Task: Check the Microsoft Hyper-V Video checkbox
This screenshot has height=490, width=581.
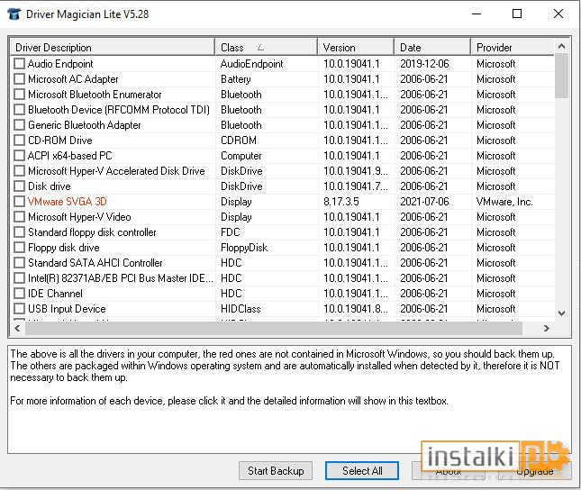Action: 19,217
